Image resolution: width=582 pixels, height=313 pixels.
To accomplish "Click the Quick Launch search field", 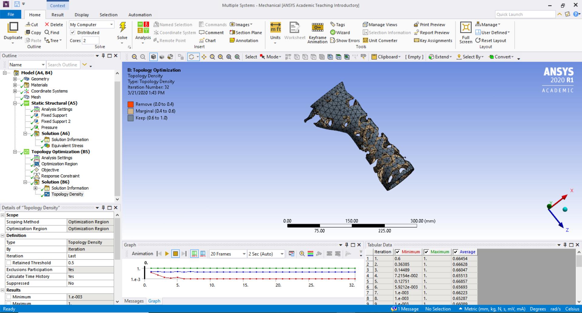I will click(525, 14).
